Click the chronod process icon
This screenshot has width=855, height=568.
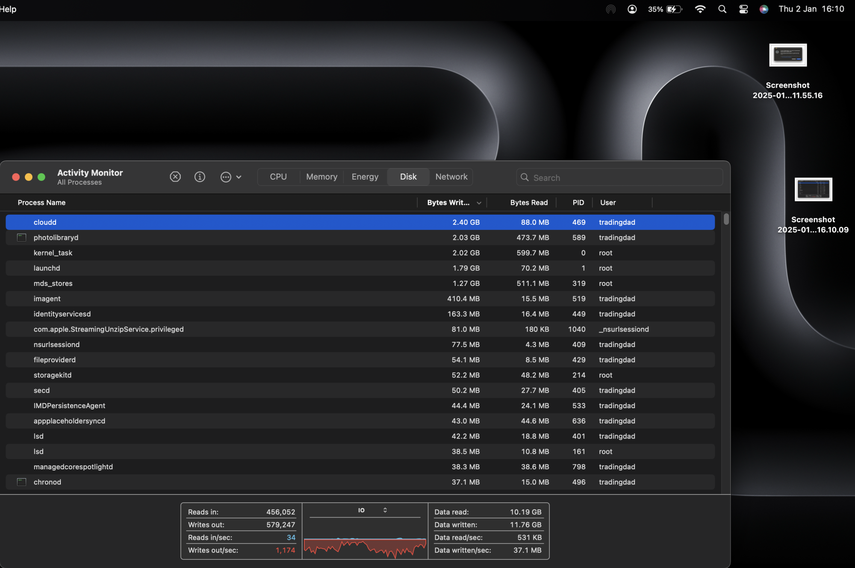[x=21, y=482]
